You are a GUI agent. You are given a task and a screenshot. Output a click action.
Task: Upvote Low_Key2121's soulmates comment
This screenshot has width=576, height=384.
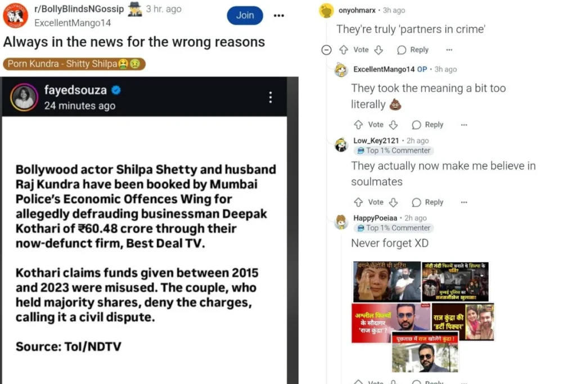point(358,202)
